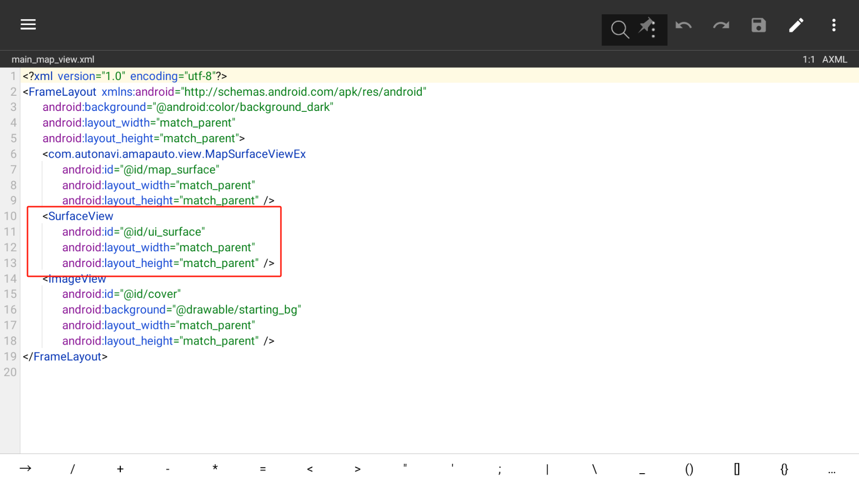This screenshot has width=859, height=483.
Task: Click line 10 SurfaceView tag
Action: (x=81, y=216)
